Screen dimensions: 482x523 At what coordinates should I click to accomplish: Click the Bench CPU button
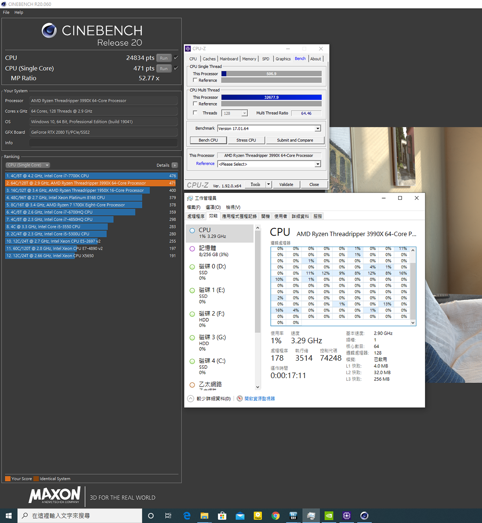coord(208,140)
